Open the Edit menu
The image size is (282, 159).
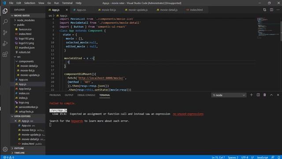pyautogui.click(x=19, y=3)
